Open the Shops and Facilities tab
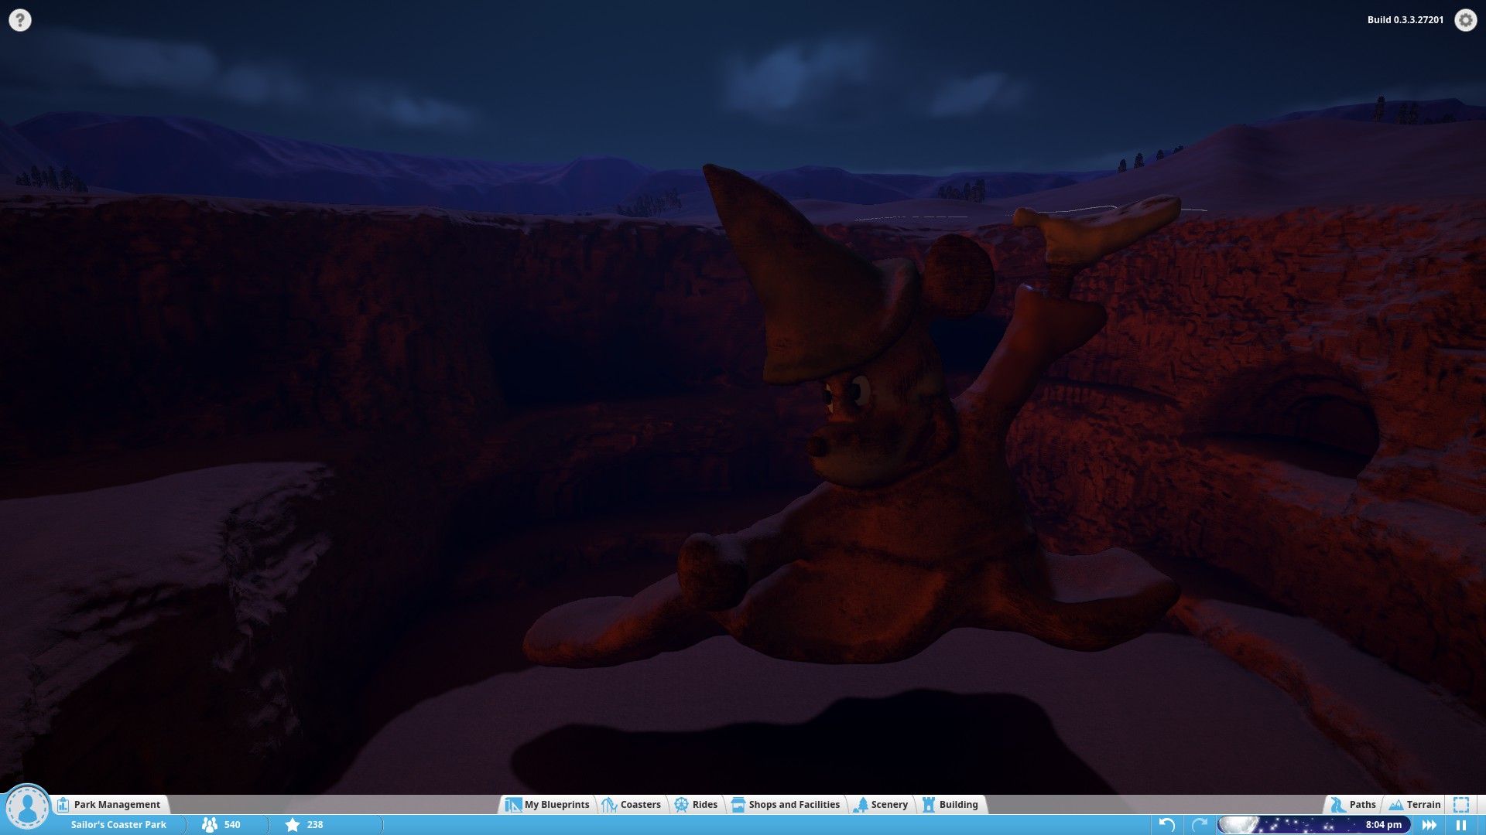The height and width of the screenshot is (835, 1486). coord(786,805)
